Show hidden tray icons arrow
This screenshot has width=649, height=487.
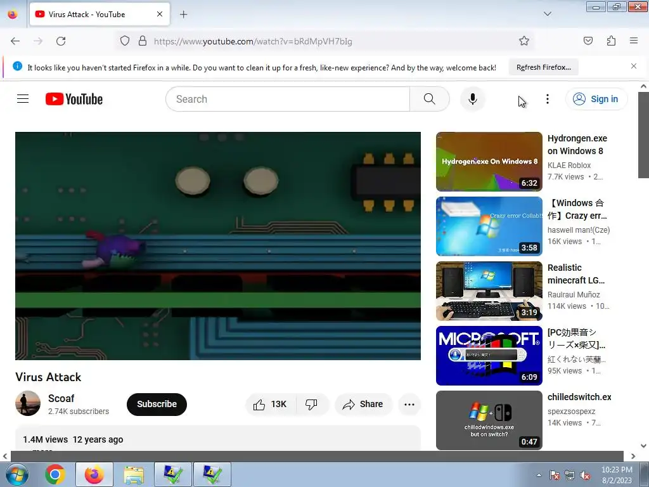pos(539,475)
